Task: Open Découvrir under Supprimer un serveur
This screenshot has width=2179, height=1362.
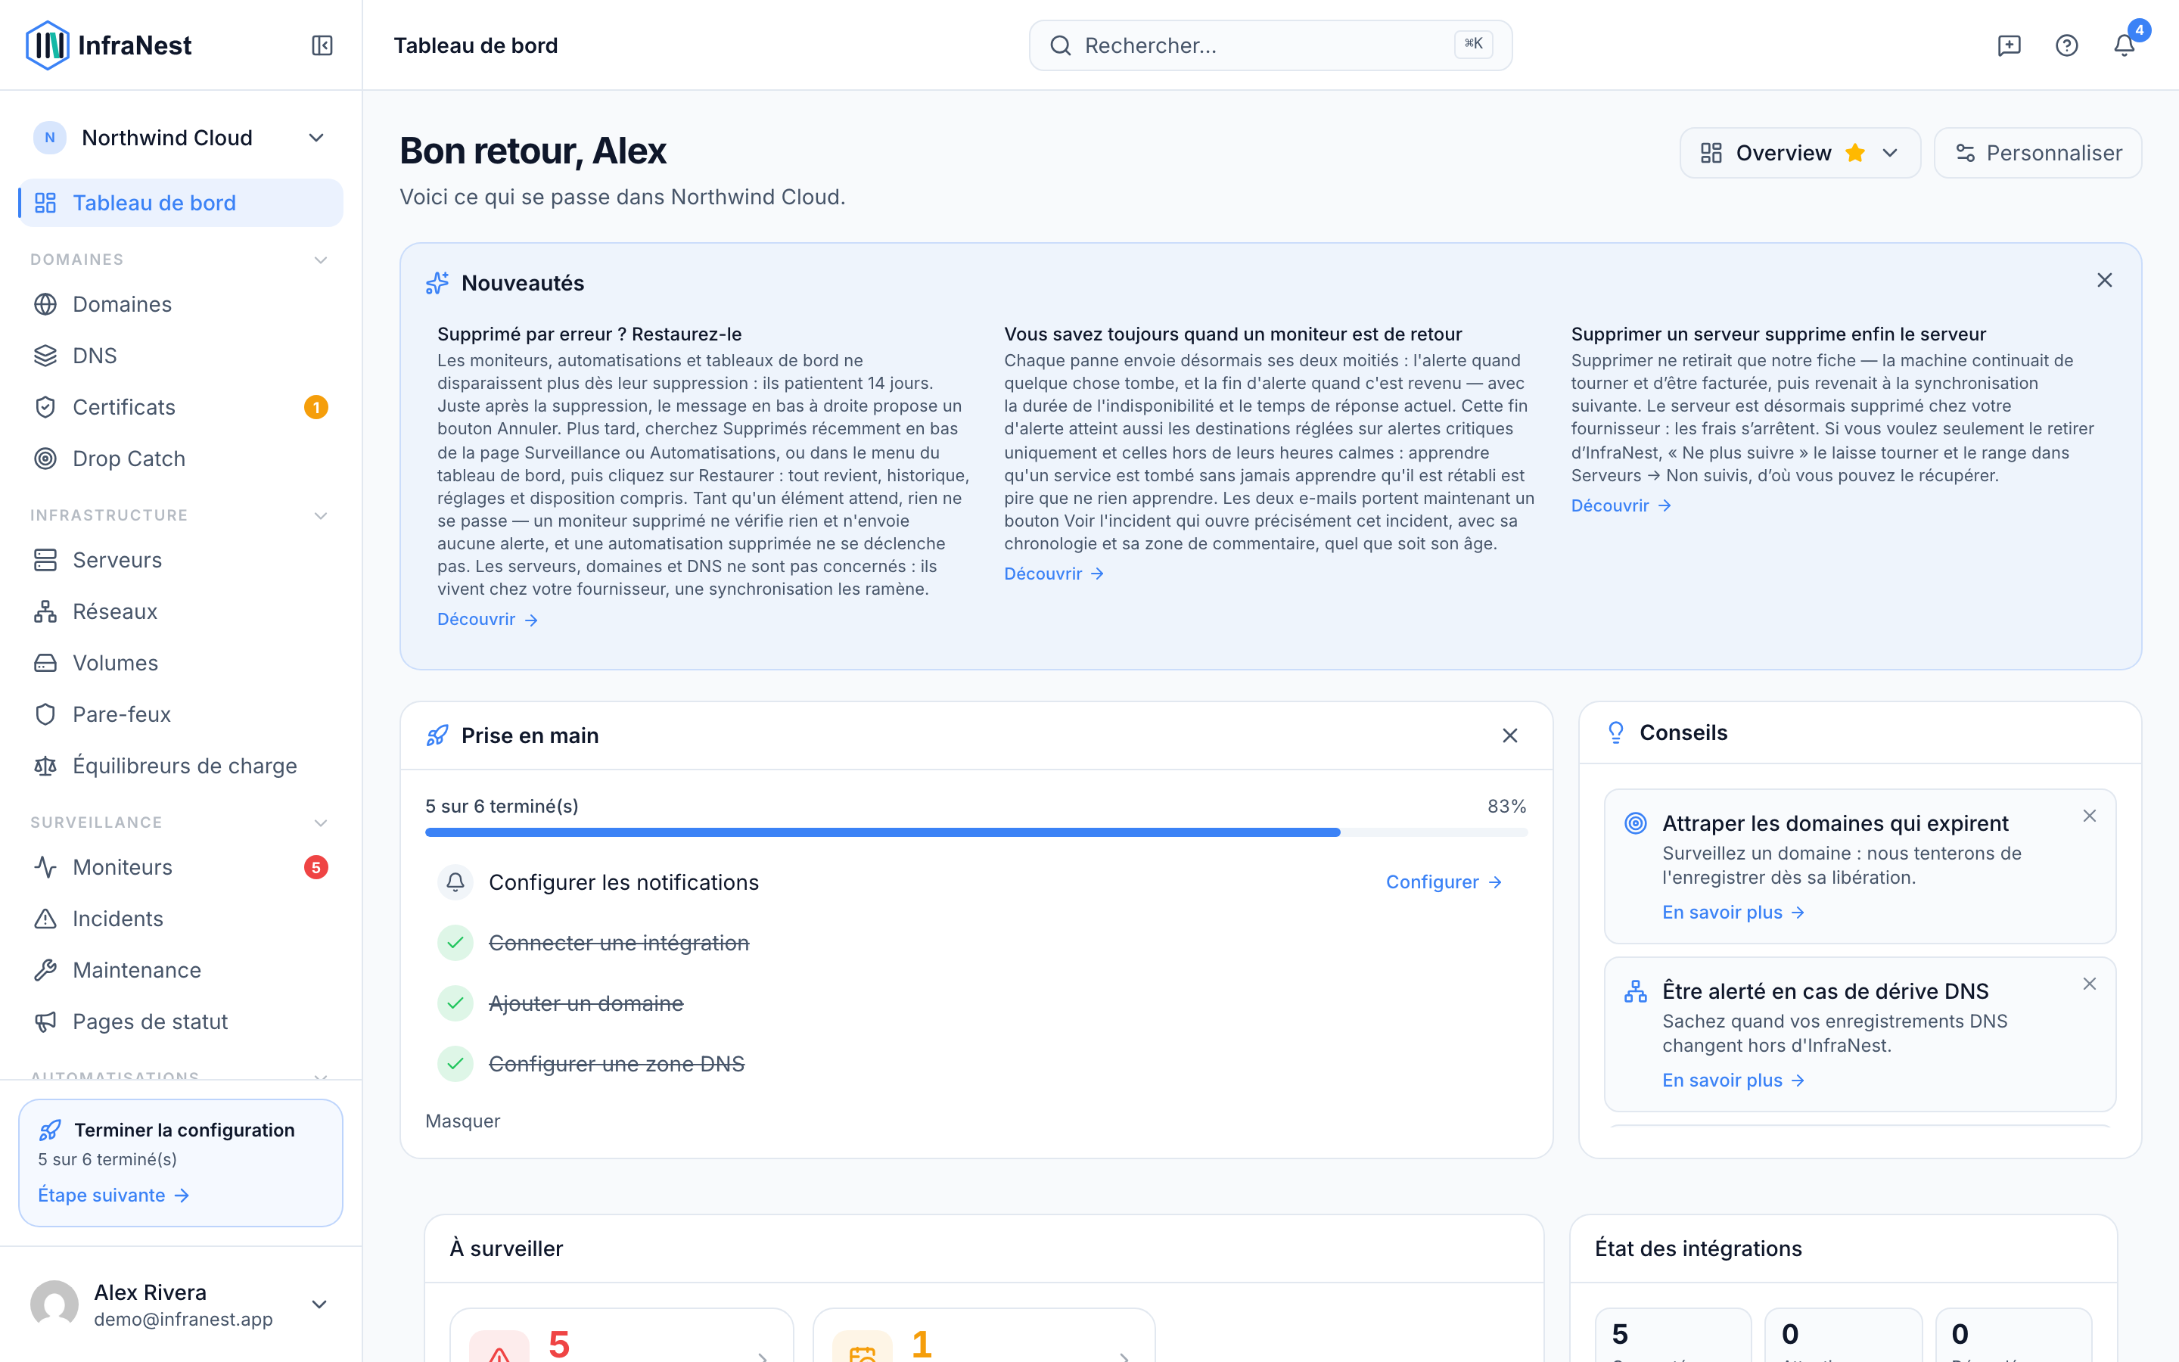Action: click(x=1621, y=505)
